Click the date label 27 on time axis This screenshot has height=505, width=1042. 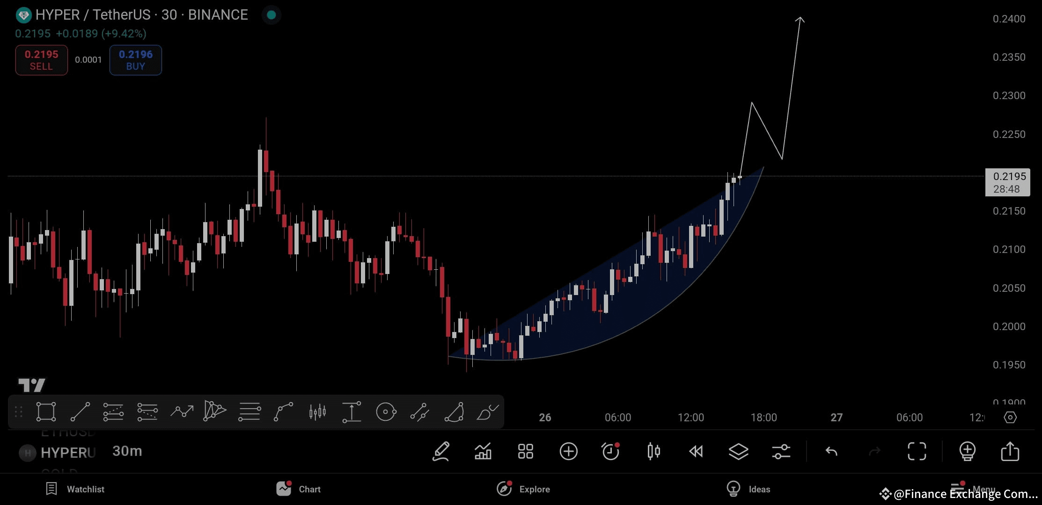pos(837,418)
